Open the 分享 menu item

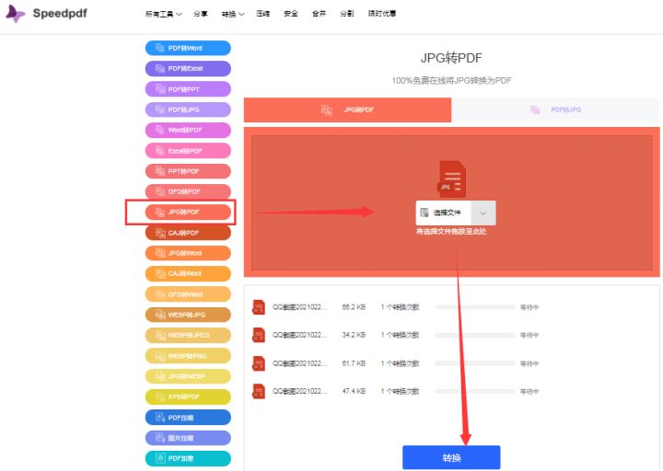pos(201,14)
